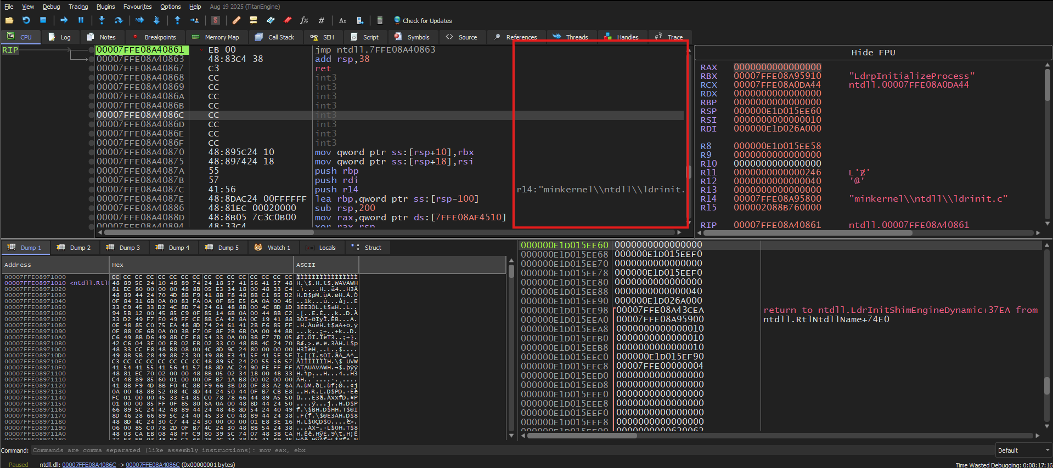The image size is (1053, 468).
Task: Start trace over from the toolbar
Action: coord(156,20)
